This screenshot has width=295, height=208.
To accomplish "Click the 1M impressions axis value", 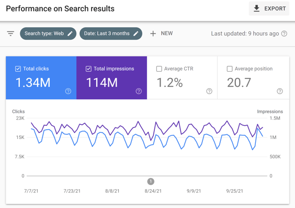I will 273,137.
